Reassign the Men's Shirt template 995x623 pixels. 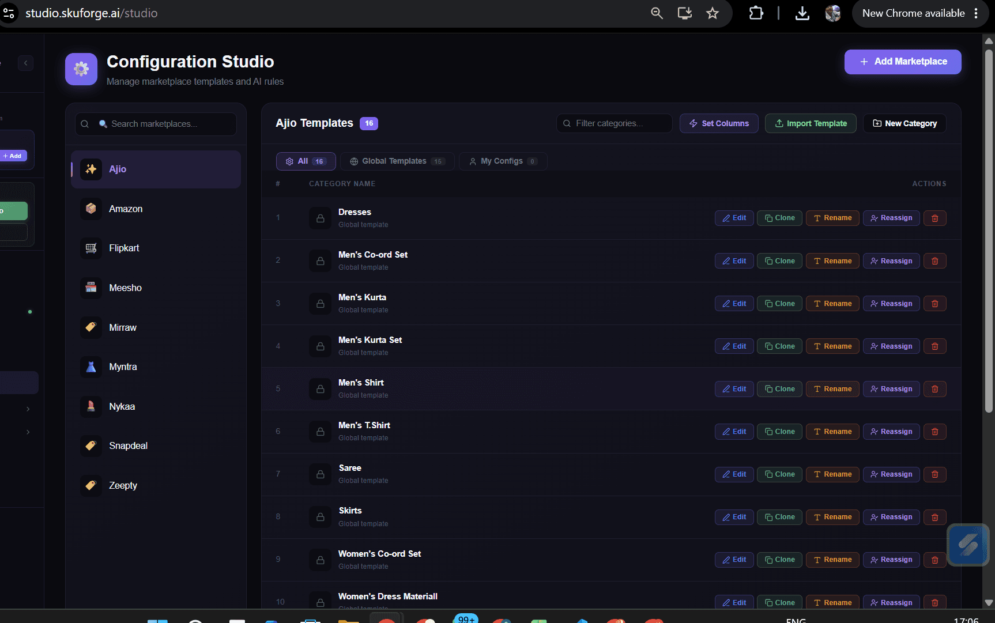click(891, 389)
